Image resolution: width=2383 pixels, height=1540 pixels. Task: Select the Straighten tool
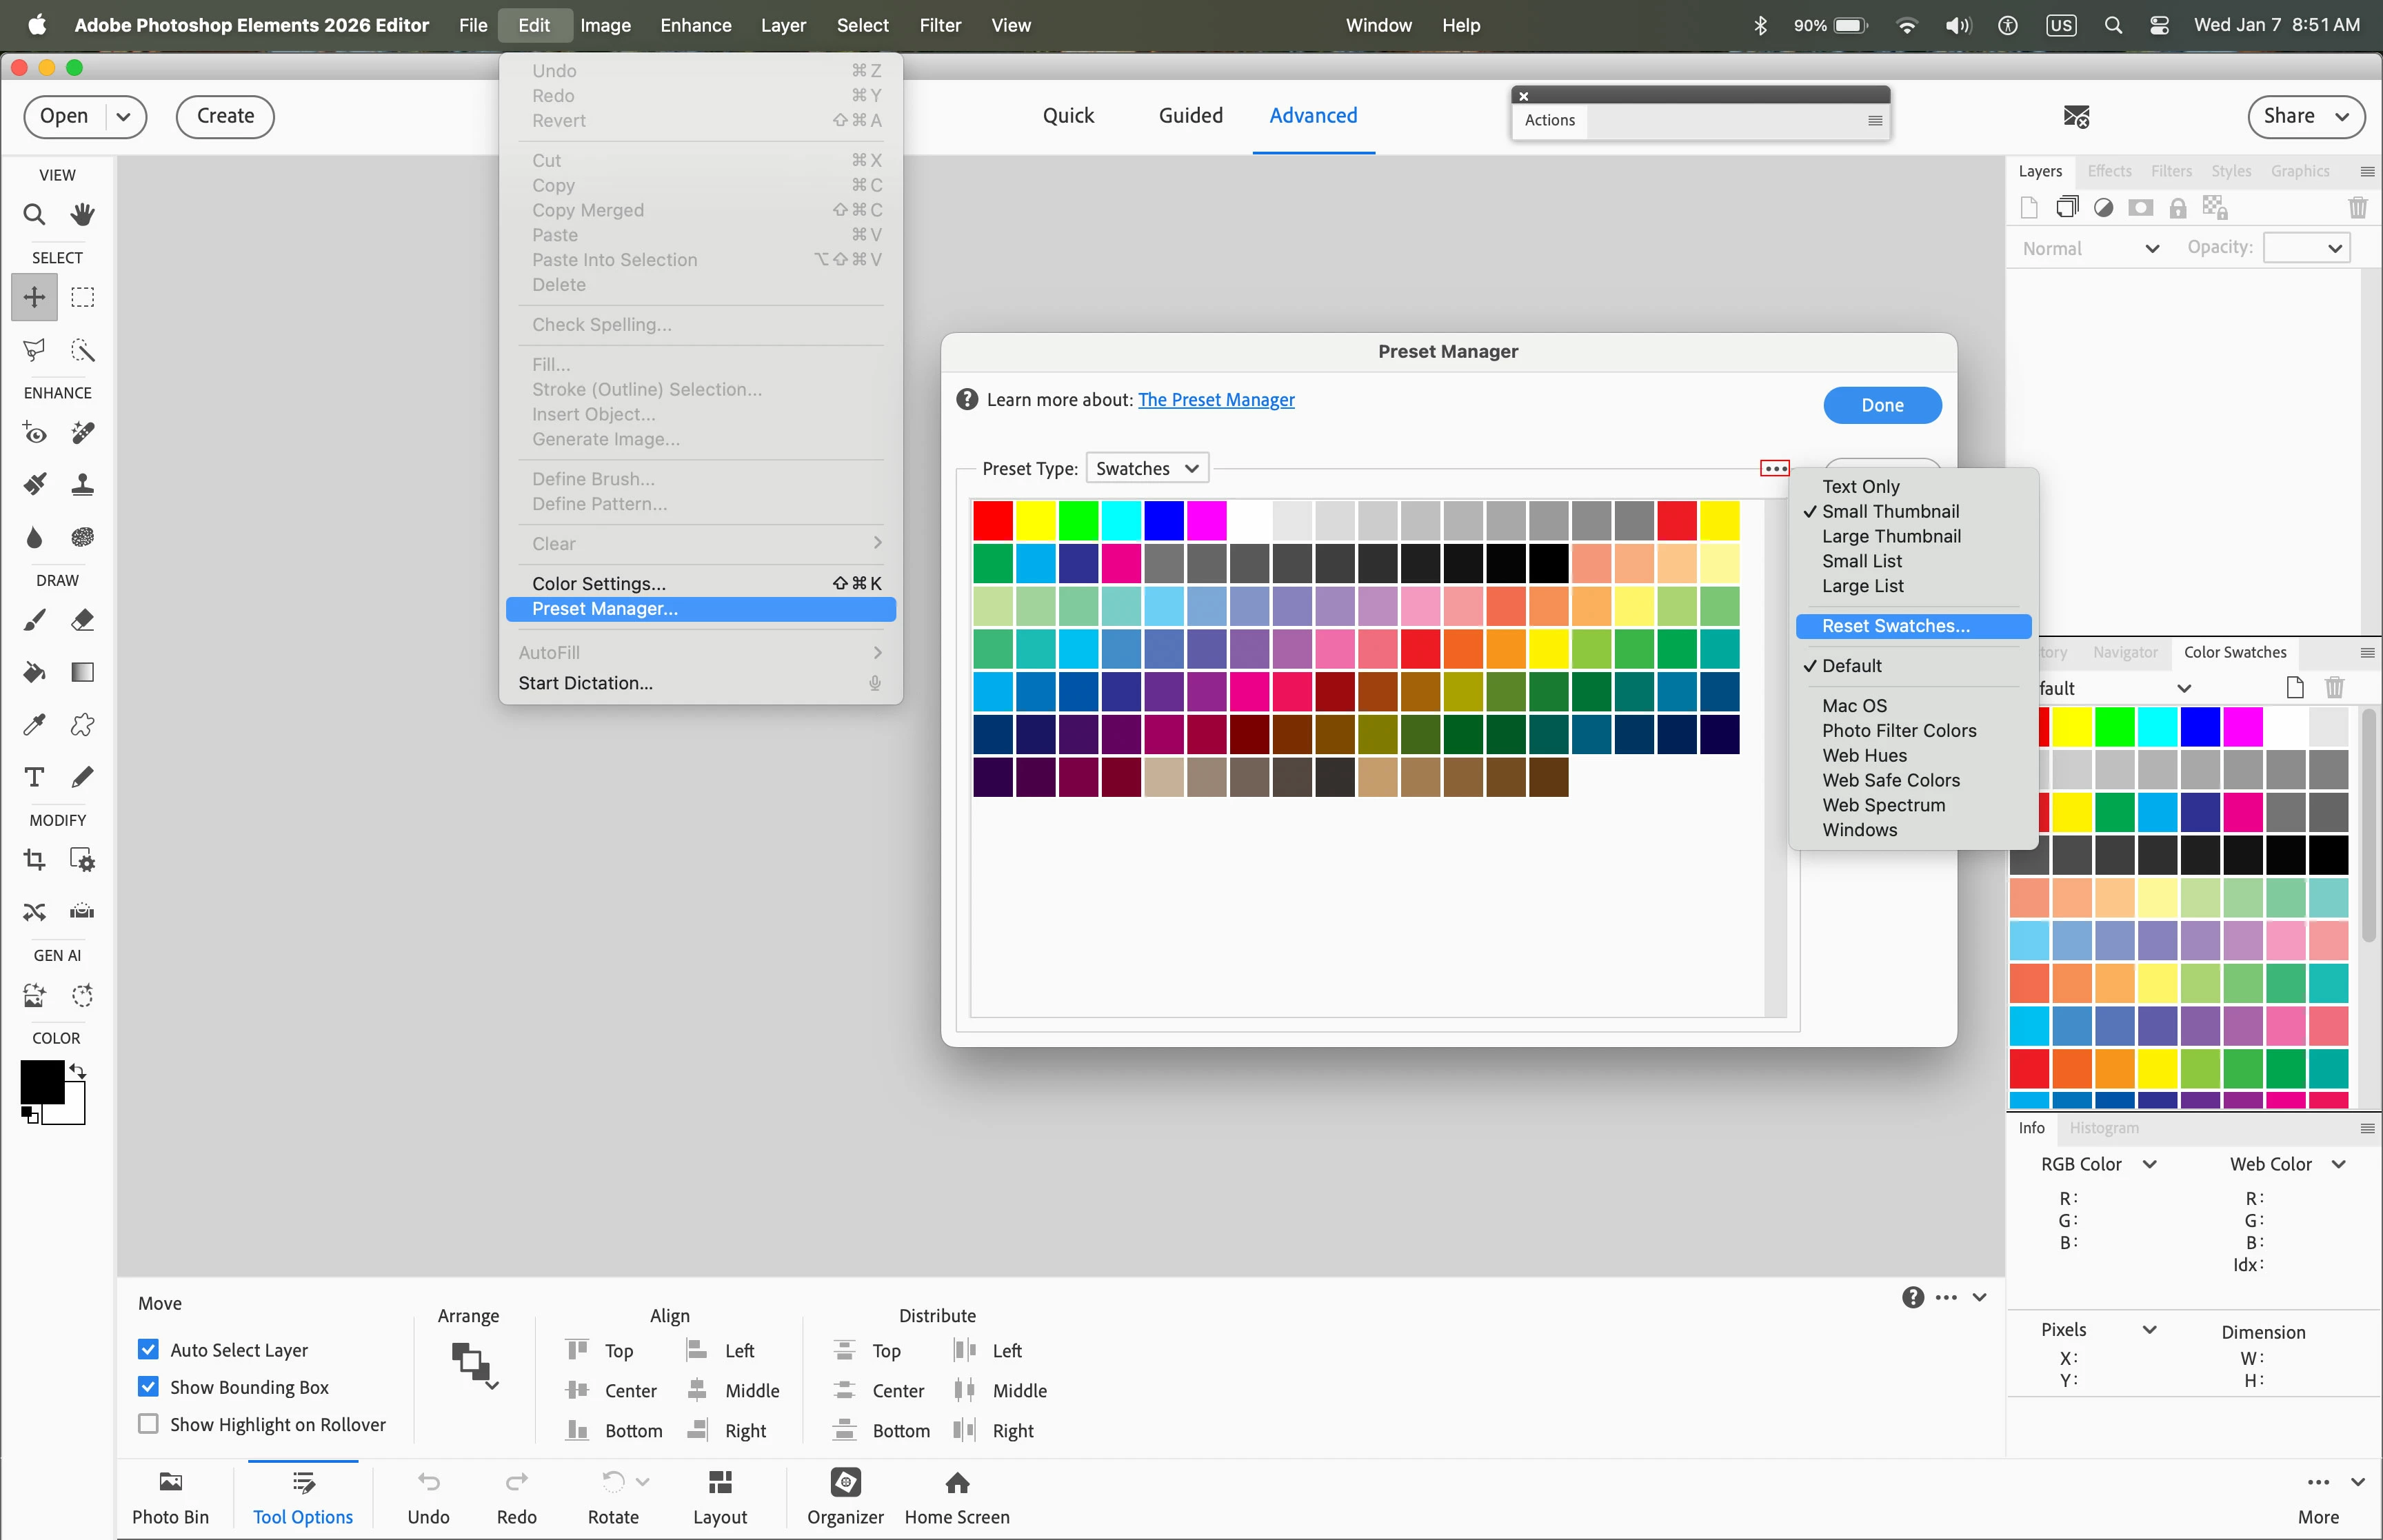click(x=82, y=912)
